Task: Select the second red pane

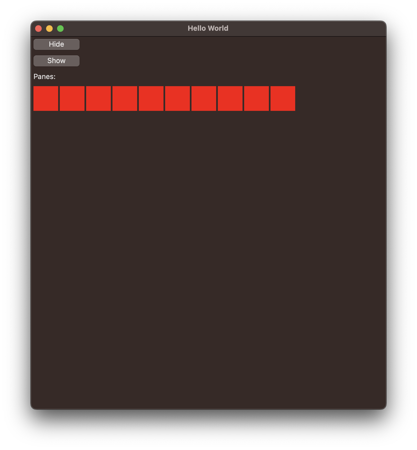Action: [x=72, y=99]
